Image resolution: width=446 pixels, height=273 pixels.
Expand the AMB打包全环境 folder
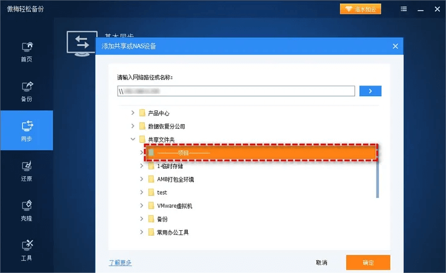pyautogui.click(x=142, y=179)
